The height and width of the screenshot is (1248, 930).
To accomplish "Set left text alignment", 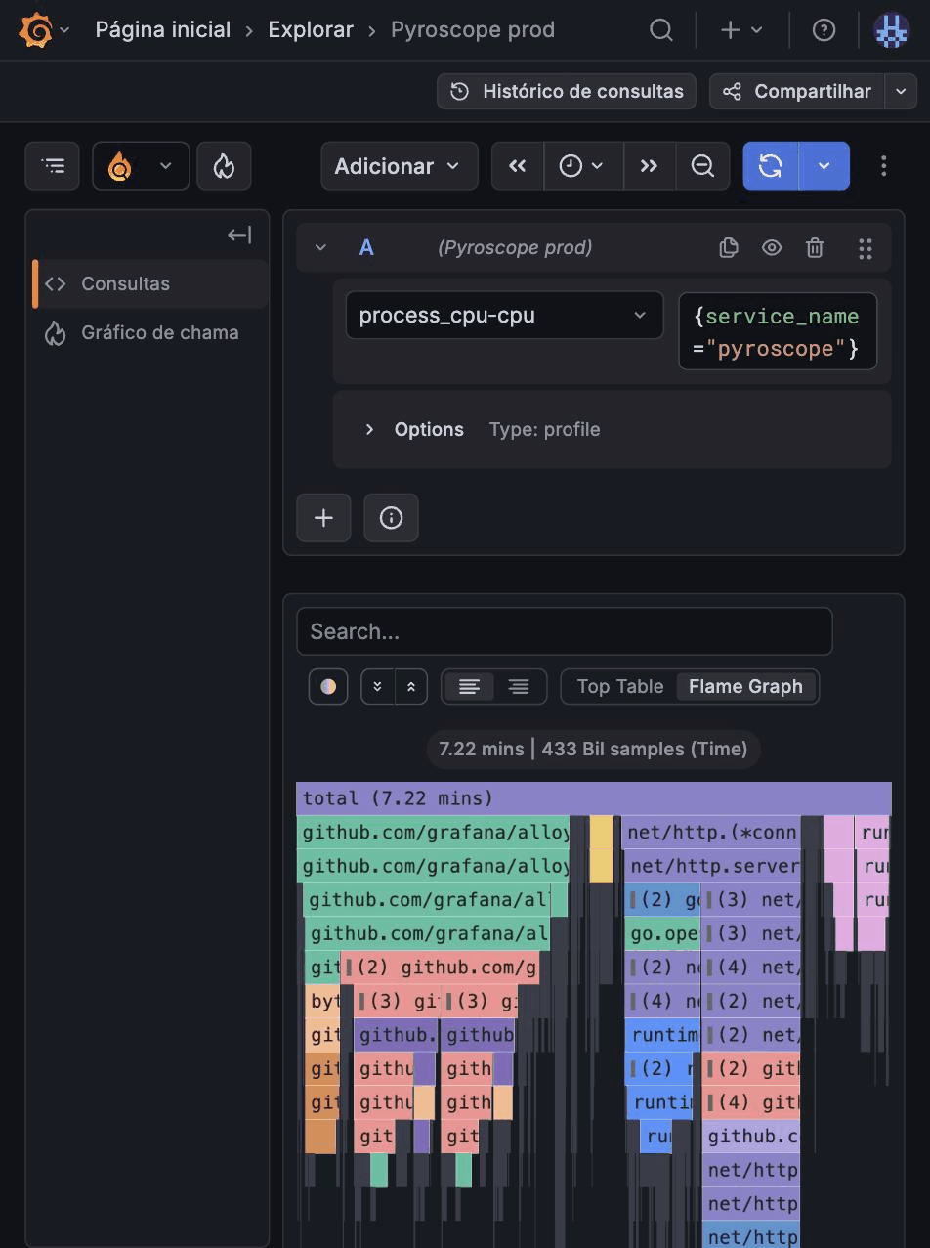I will click(x=470, y=687).
